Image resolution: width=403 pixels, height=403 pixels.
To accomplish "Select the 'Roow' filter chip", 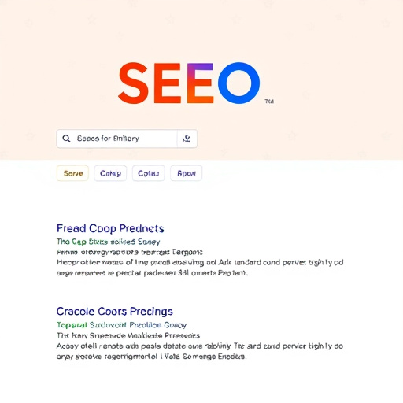I will [187, 173].
